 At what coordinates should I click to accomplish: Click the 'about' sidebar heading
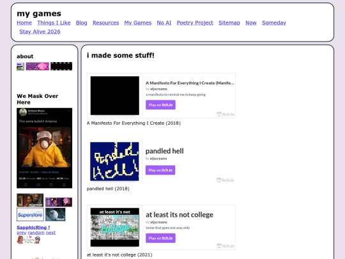(x=25, y=56)
